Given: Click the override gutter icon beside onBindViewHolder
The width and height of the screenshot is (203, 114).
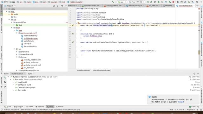Looking at the screenshot, I should [x=73, y=42].
